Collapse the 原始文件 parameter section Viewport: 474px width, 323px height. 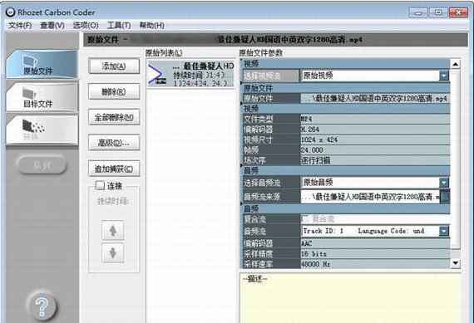click(x=345, y=88)
